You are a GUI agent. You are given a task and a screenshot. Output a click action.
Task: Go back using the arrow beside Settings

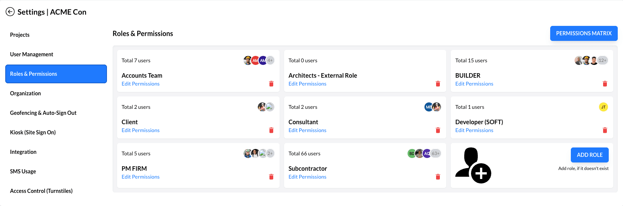click(x=10, y=12)
